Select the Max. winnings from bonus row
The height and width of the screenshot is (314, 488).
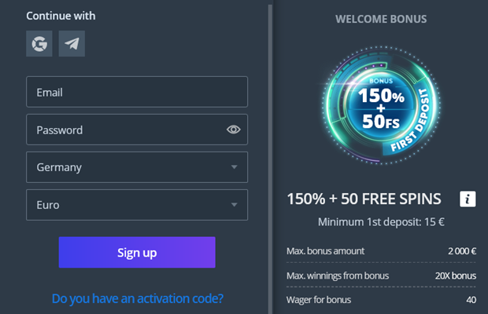(381, 276)
